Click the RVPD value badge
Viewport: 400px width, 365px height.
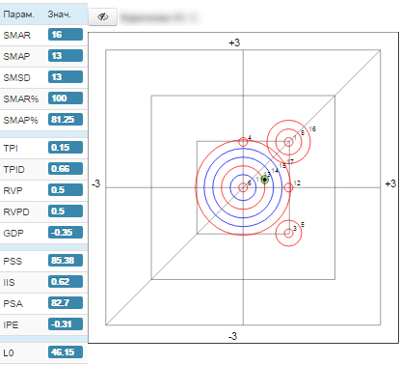66,211
